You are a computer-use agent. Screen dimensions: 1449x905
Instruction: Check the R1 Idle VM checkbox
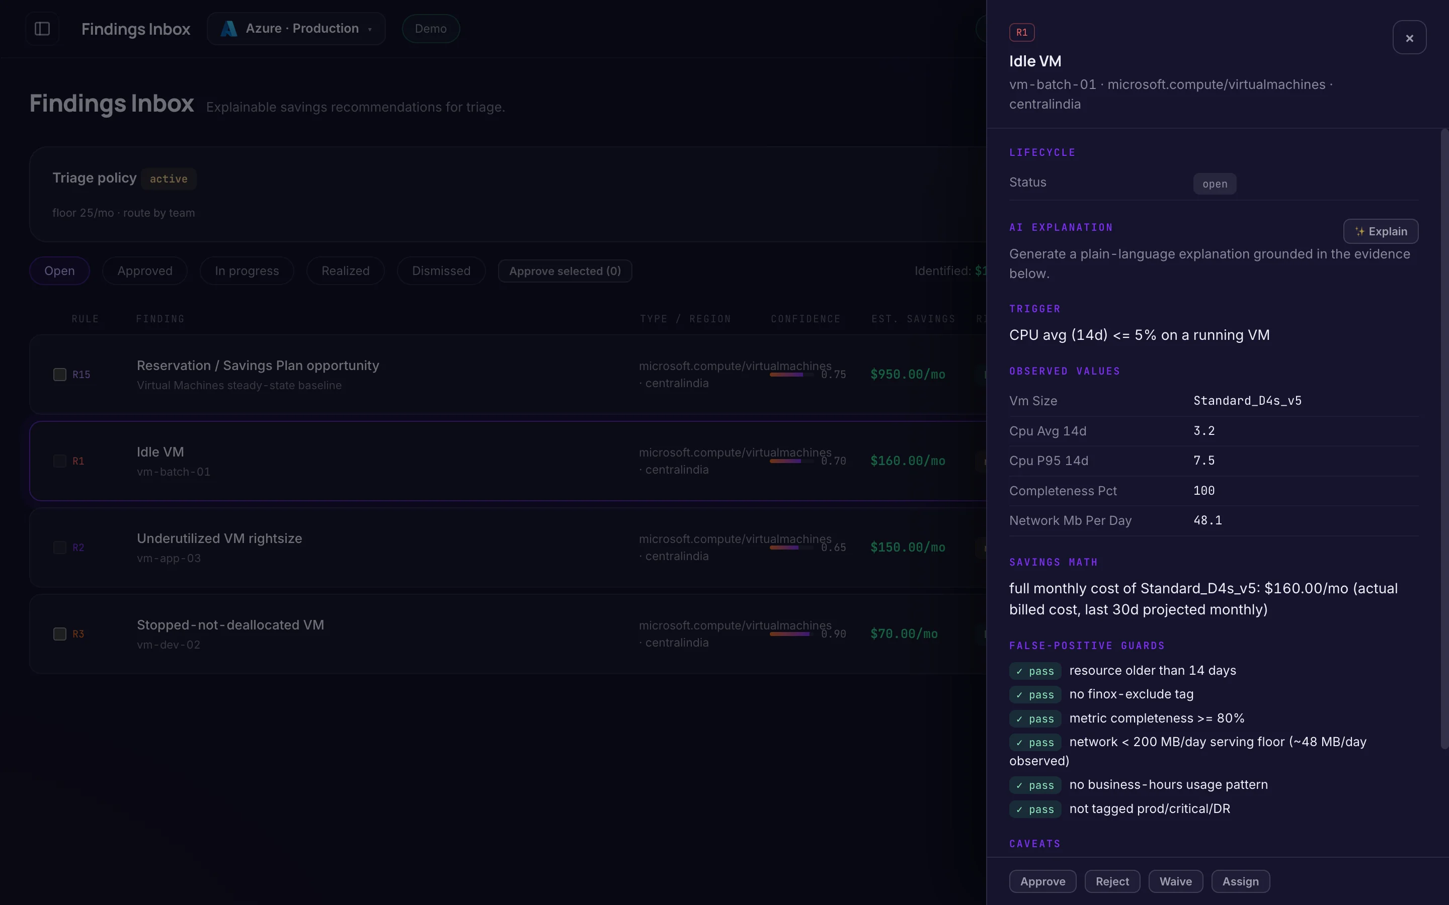tap(60, 462)
